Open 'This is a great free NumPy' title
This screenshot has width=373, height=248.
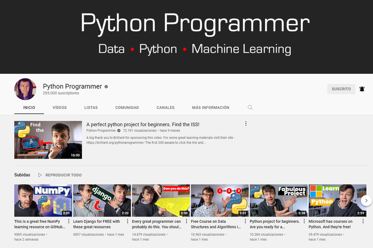[40, 224]
